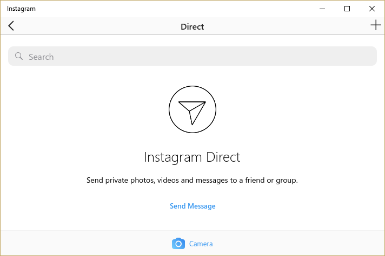Maximize the Instagram window
385x256 pixels.
tap(347, 9)
